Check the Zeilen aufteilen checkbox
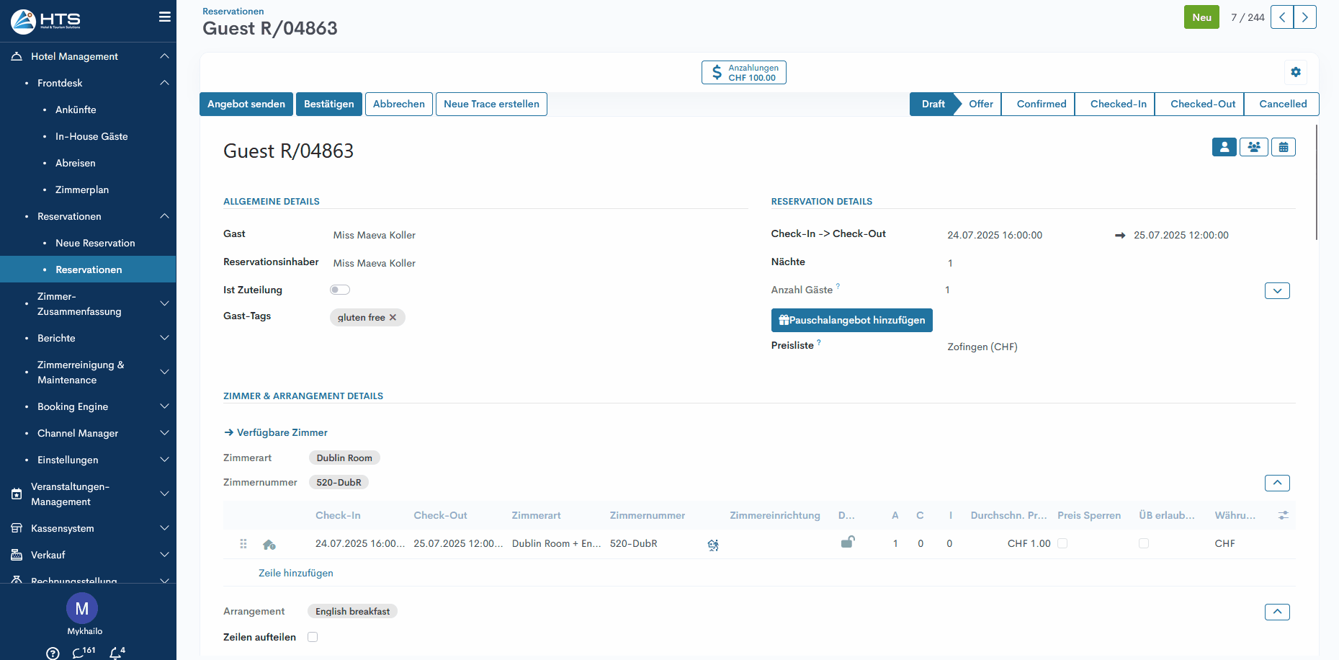This screenshot has width=1339, height=660. (313, 637)
